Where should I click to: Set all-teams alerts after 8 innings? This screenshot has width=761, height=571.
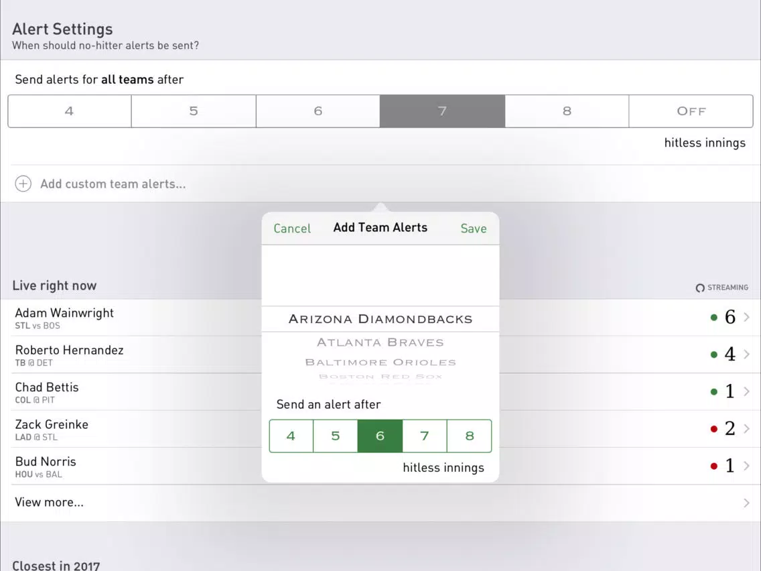click(567, 111)
